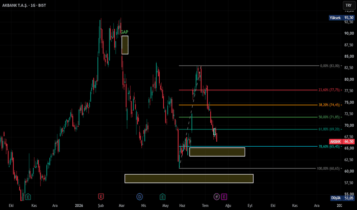Select the rectangle under the 78,60% line
Screen dimensions: 357x210
[x=217, y=152]
